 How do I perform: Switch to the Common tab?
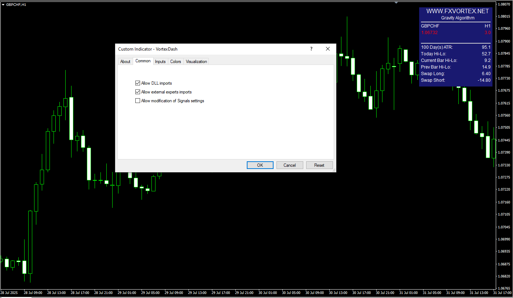pos(143,61)
